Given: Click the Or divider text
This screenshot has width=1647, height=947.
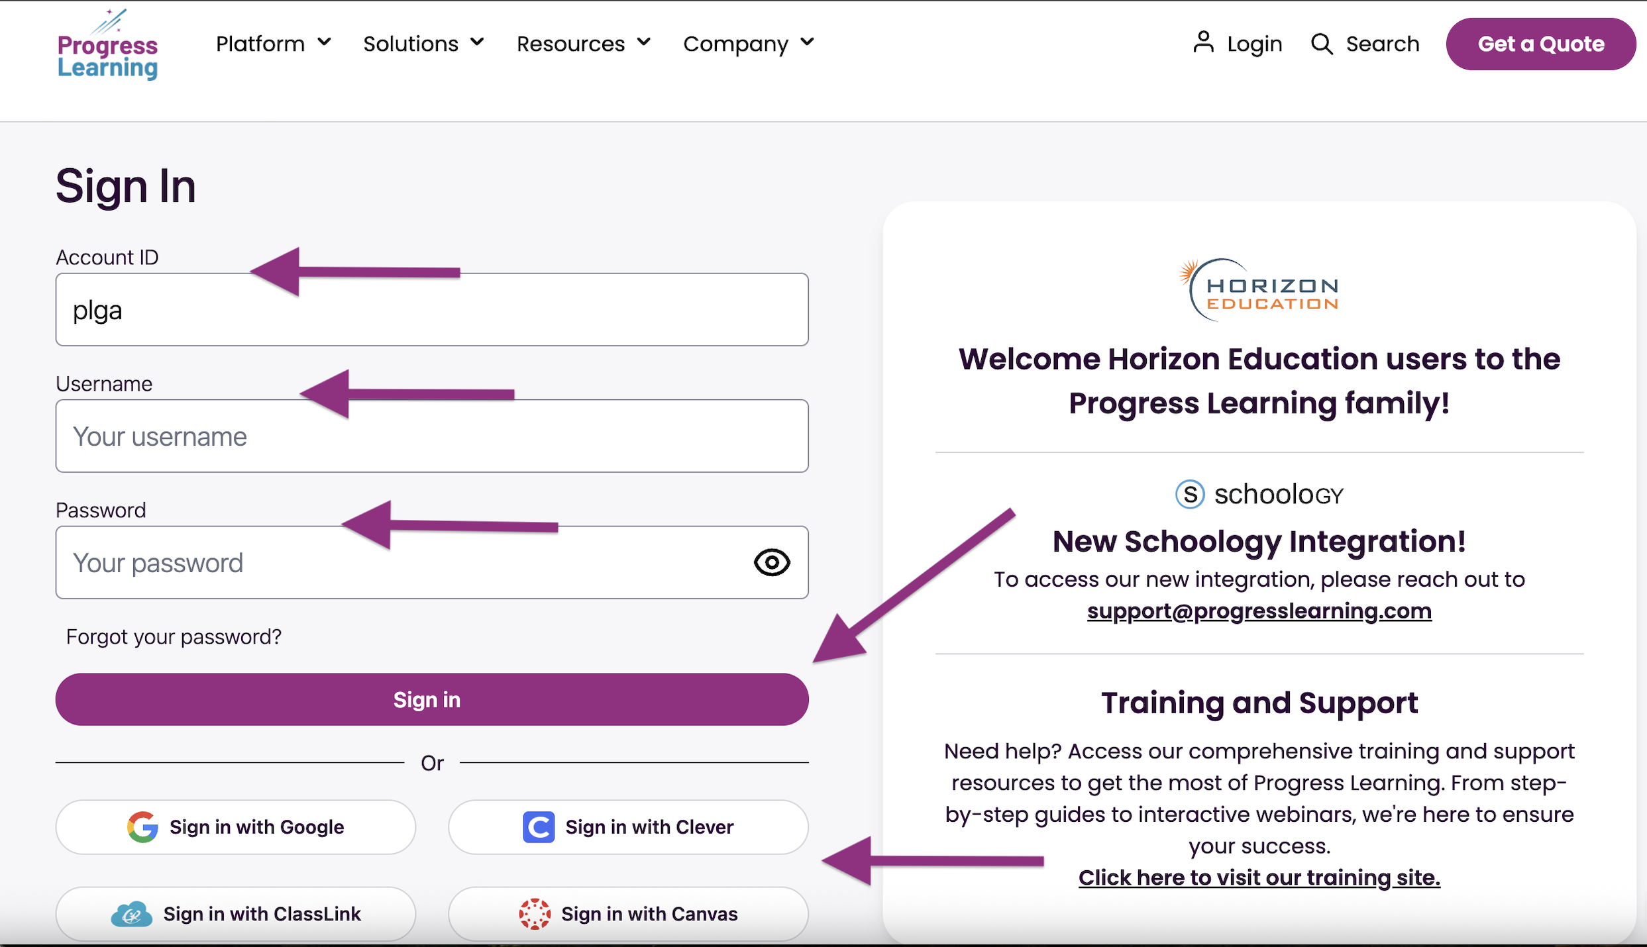Looking at the screenshot, I should click(x=432, y=763).
